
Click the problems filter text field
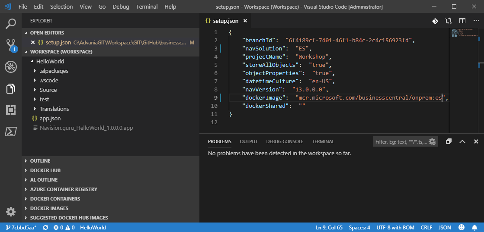[x=401, y=141]
